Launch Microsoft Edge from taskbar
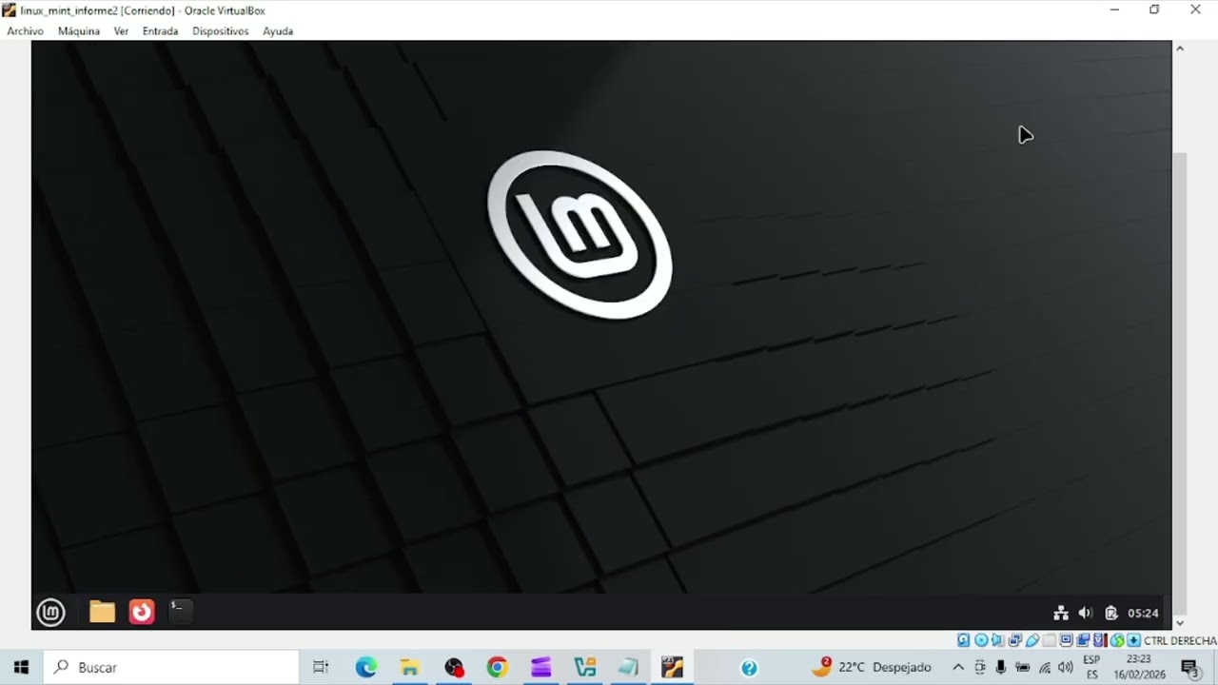This screenshot has width=1218, height=685. click(x=366, y=668)
